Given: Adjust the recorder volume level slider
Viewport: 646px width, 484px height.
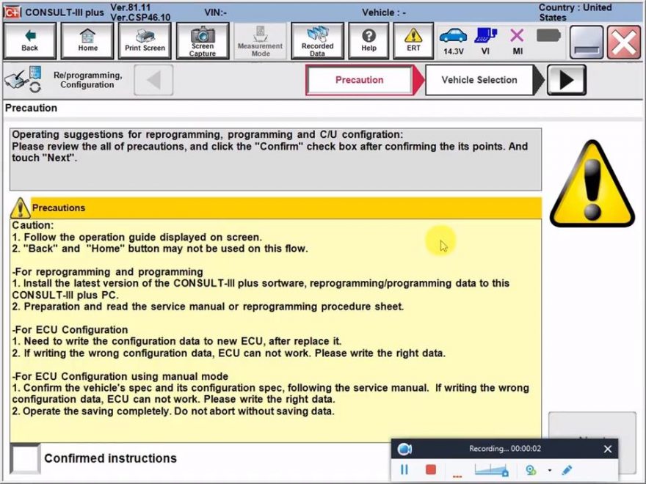Looking at the screenshot, I should [x=491, y=470].
